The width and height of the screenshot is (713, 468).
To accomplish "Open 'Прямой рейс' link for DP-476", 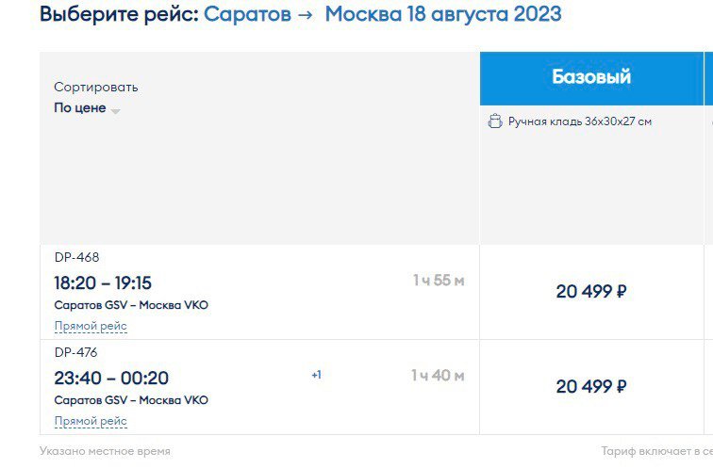I will 91,421.
